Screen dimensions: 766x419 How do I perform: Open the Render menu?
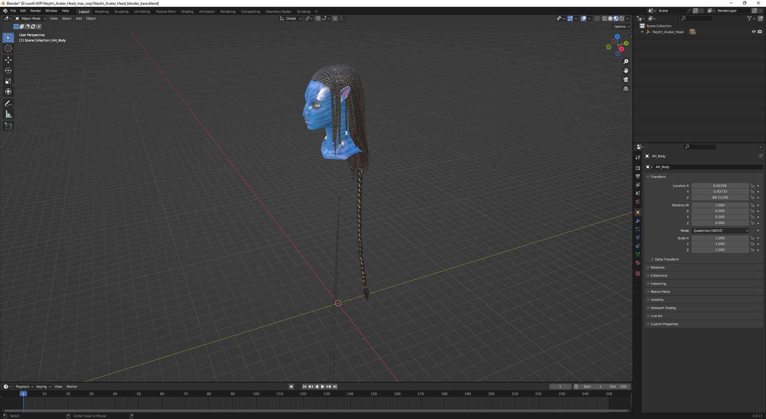(36, 11)
